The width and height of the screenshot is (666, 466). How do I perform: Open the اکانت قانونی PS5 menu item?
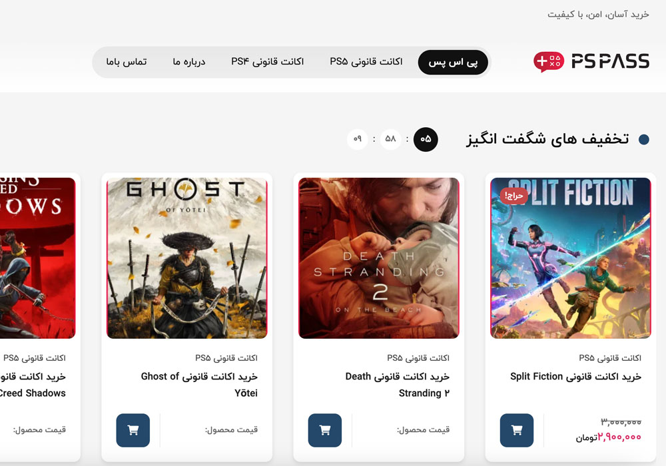click(x=366, y=61)
